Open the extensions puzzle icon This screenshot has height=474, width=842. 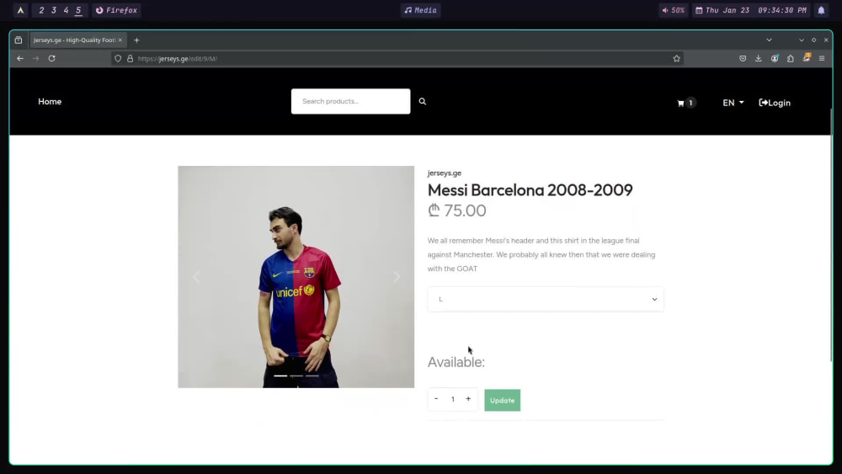(791, 58)
